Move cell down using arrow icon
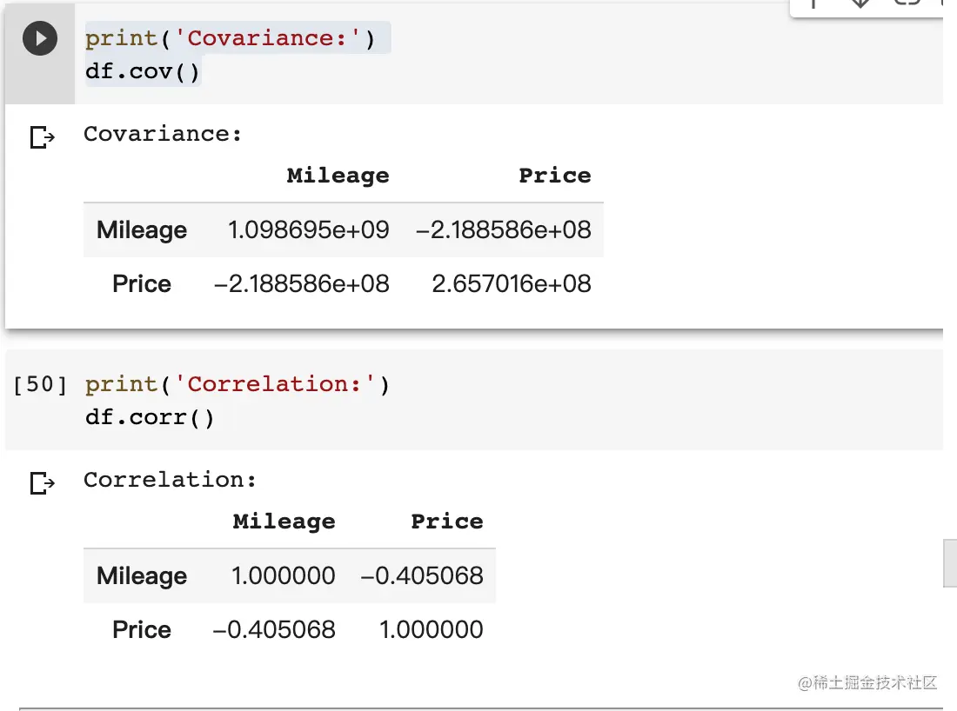 click(860, 3)
